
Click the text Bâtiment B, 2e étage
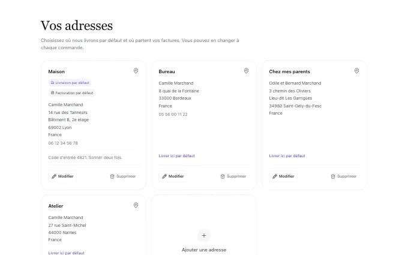click(68, 119)
